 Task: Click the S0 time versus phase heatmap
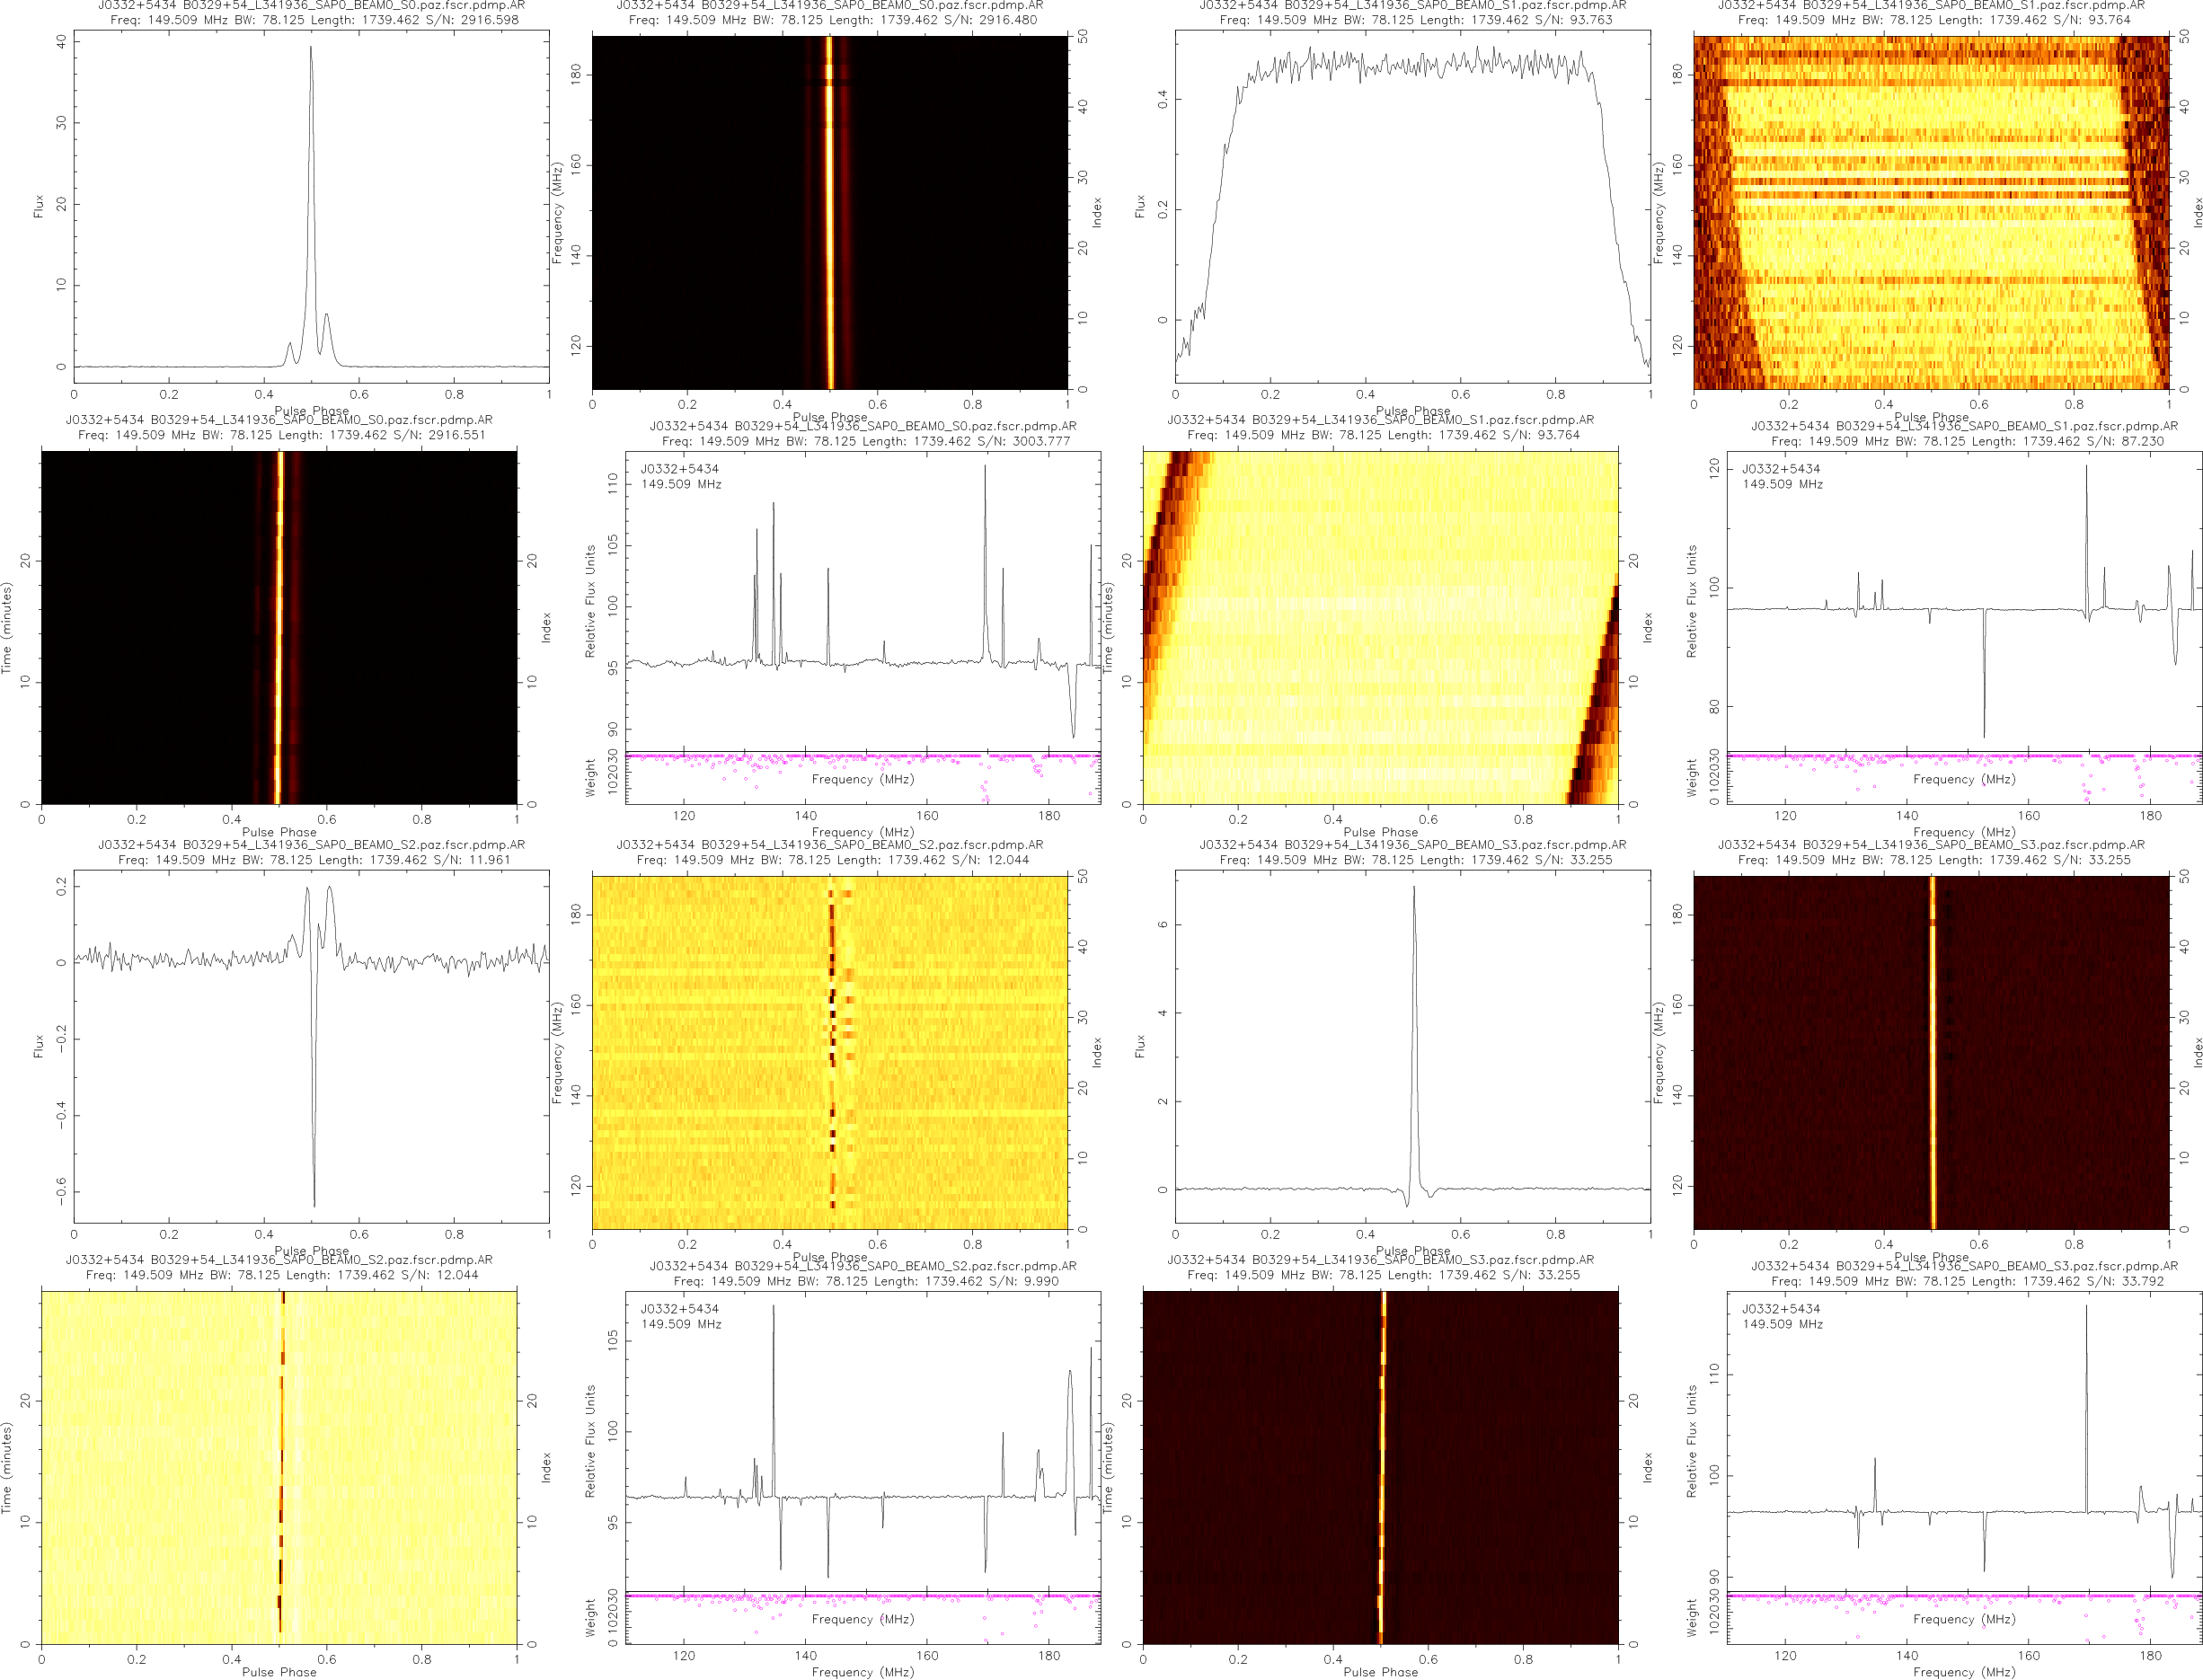[279, 627]
